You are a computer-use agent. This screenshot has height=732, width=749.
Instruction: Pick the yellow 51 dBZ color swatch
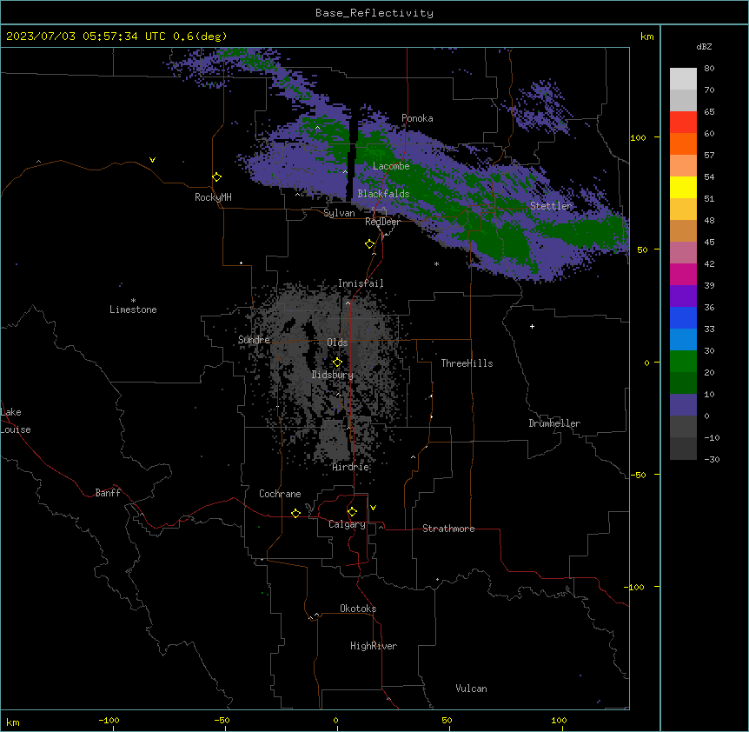tap(683, 187)
